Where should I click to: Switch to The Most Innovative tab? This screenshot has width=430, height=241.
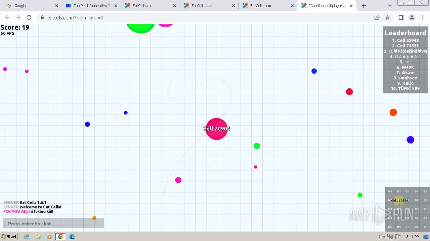91,6
